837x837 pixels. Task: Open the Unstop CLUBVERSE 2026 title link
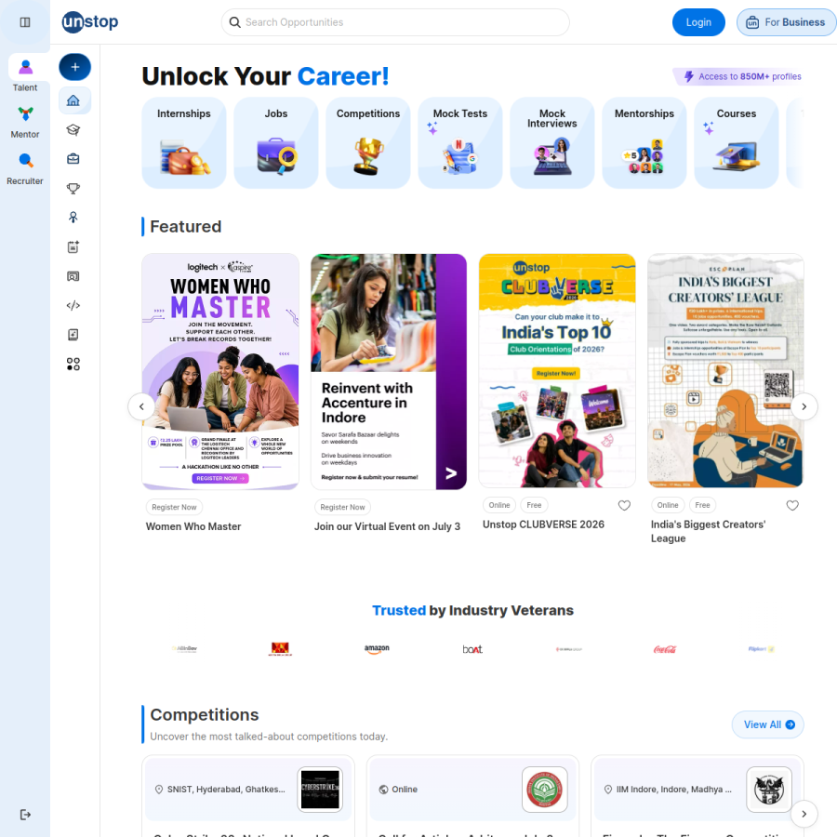tap(543, 525)
